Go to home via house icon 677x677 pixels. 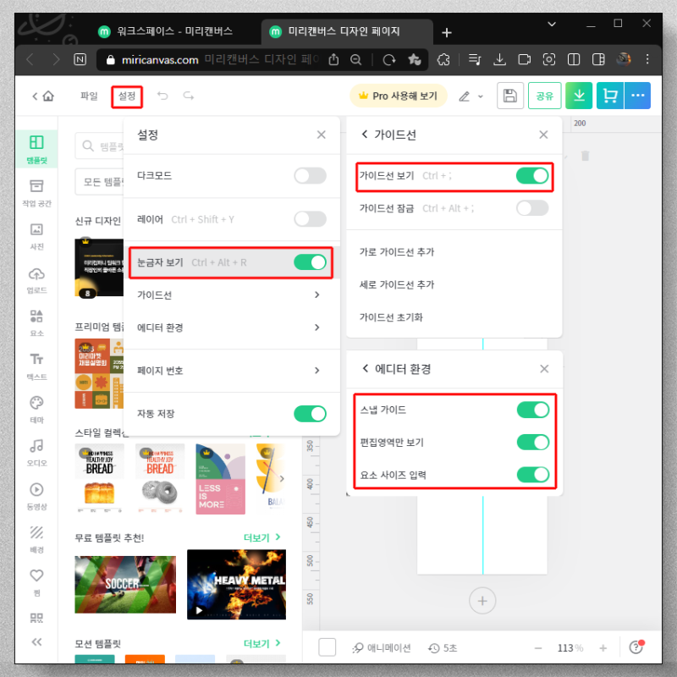[48, 96]
